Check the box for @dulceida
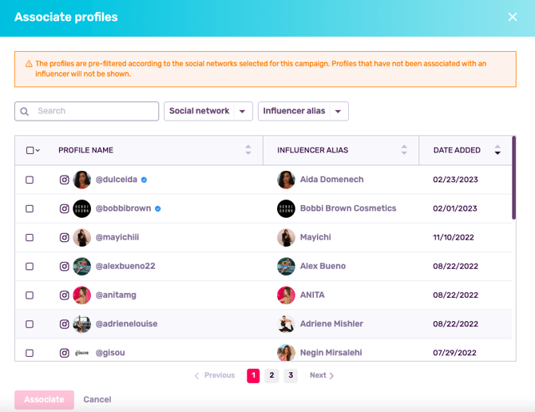535x412 pixels. pos(30,180)
